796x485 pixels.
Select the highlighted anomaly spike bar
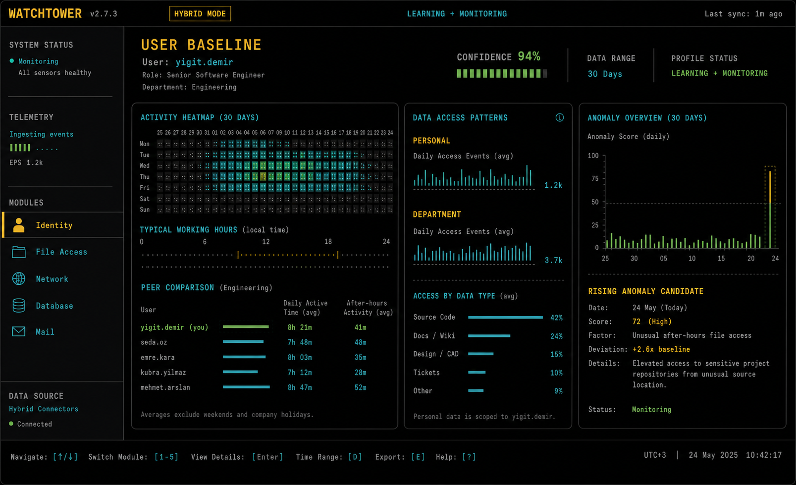770,207
